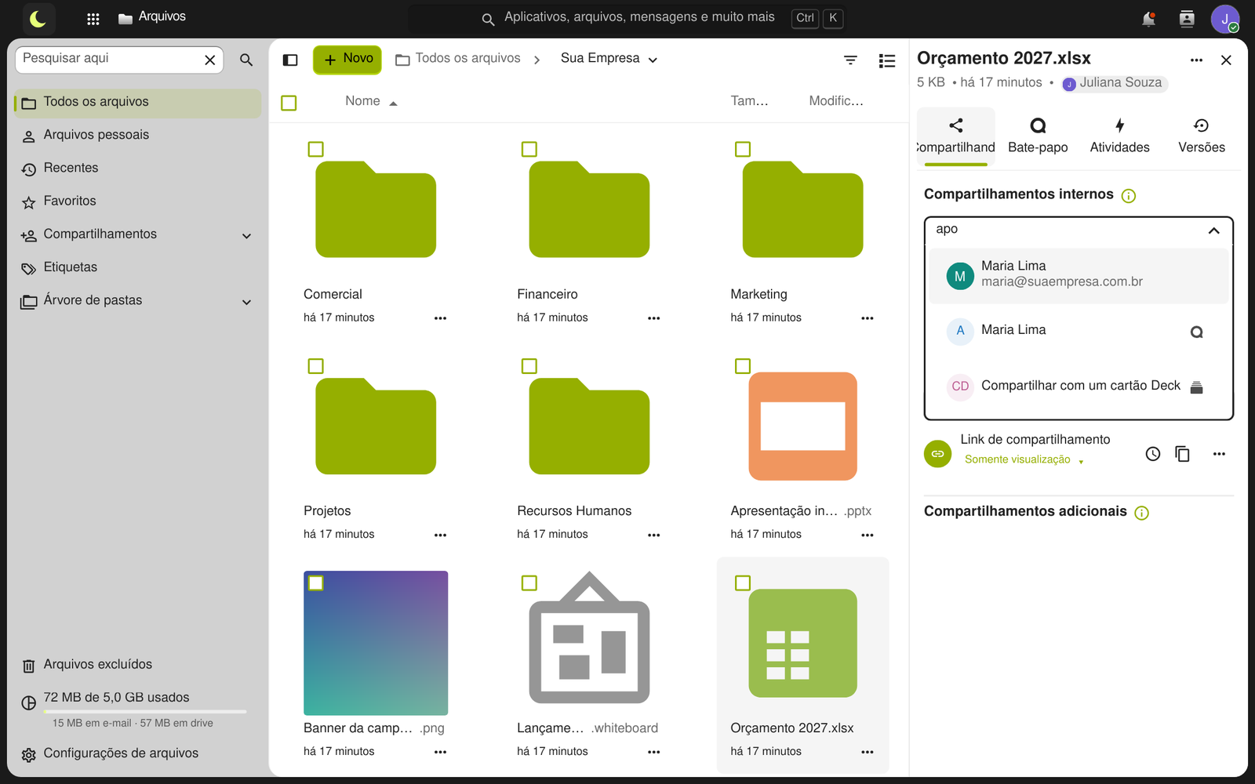Viewport: 1255px width, 784px height.
Task: Open actions menu for Comercial folder
Action: (x=440, y=318)
